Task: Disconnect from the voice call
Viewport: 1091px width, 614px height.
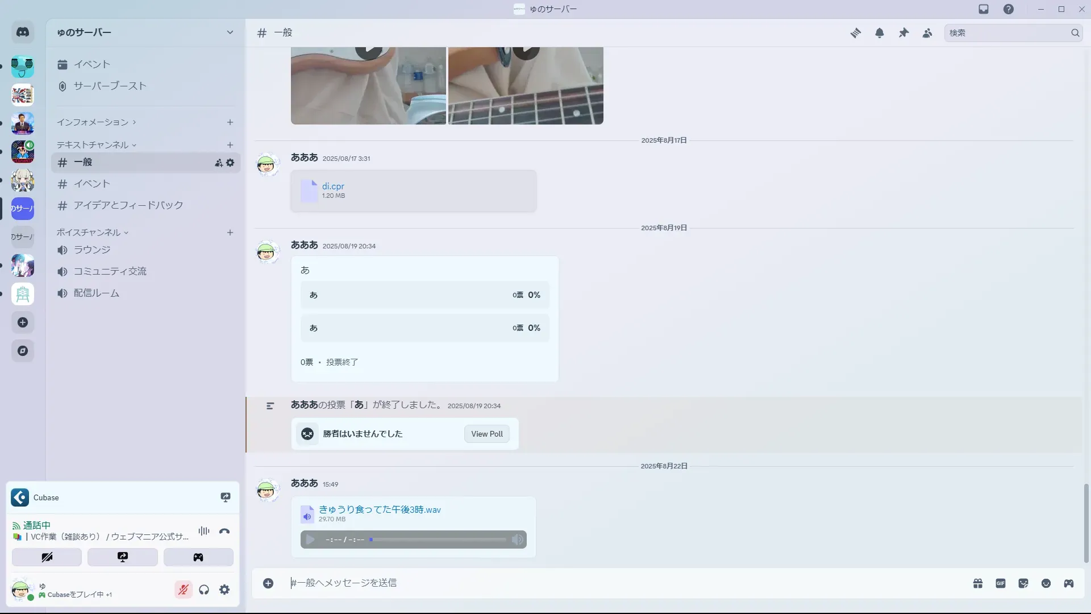Action: coord(224,532)
